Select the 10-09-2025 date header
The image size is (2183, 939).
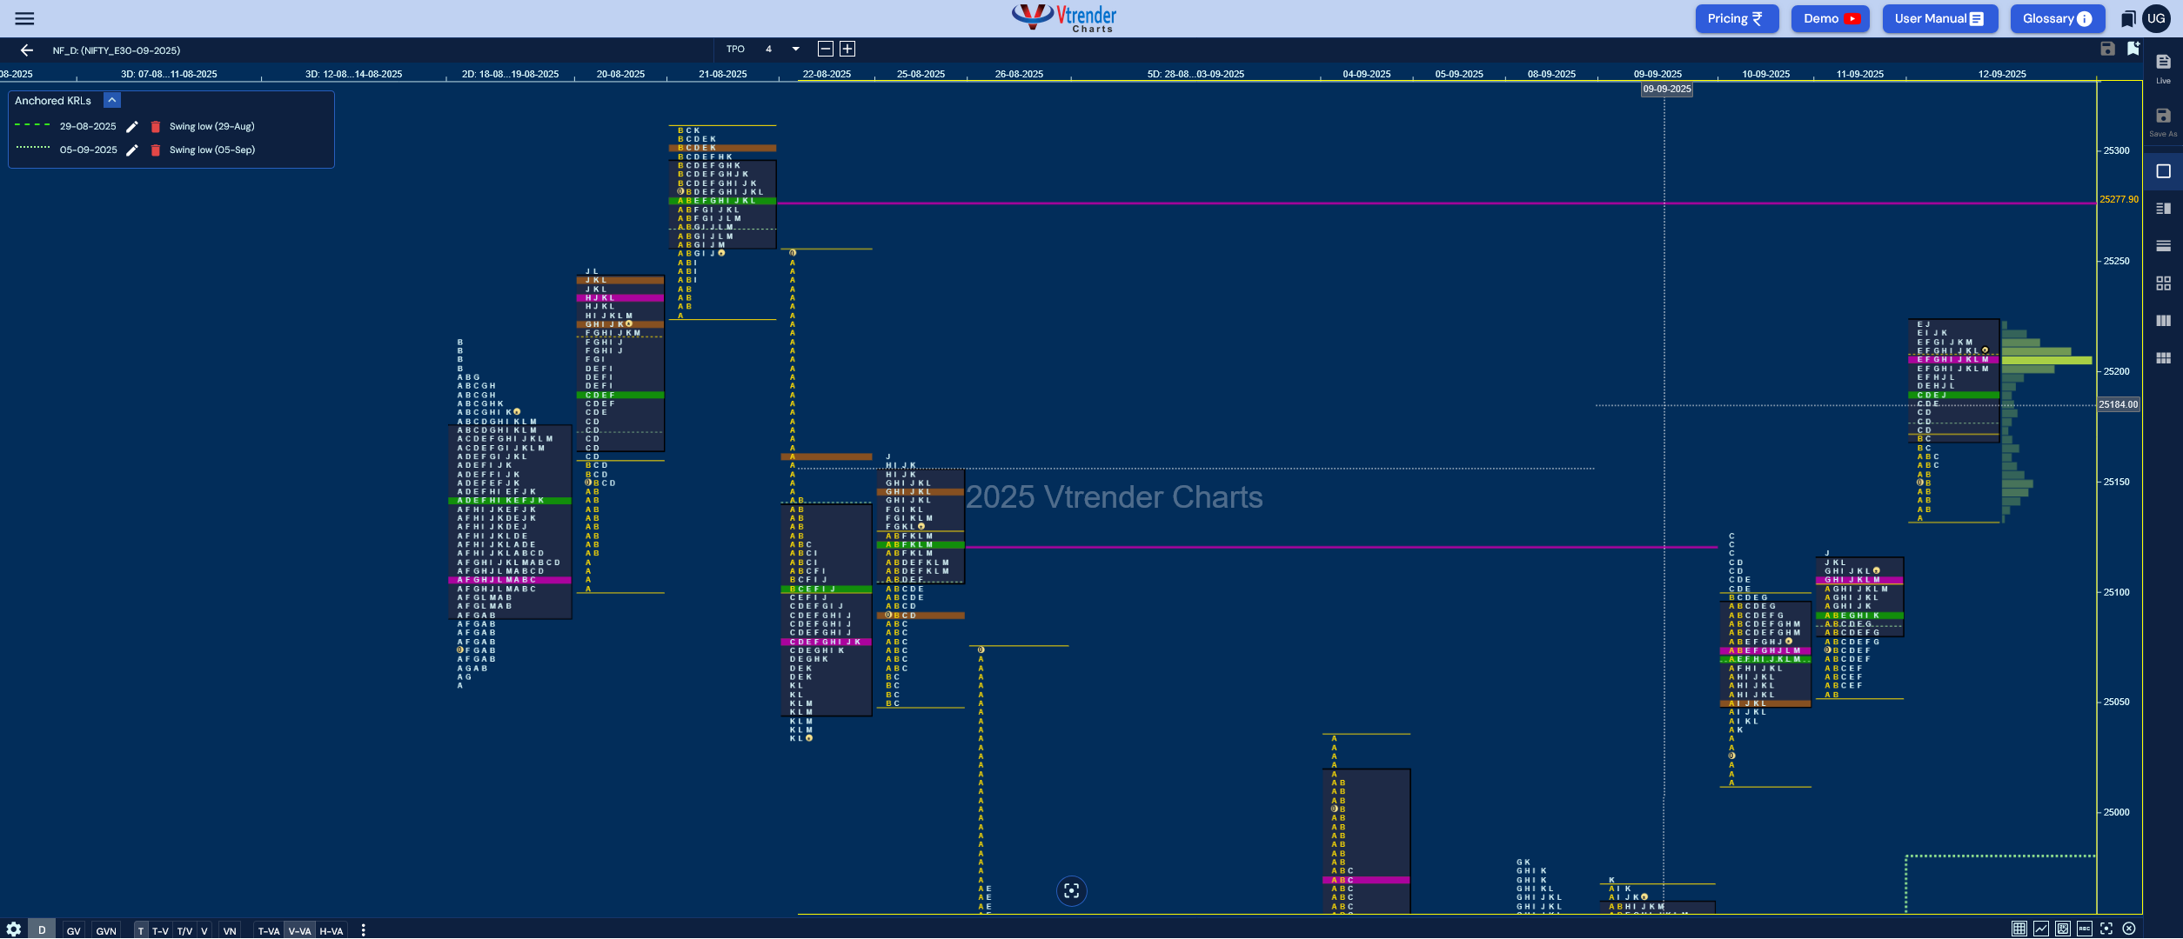pos(1765,74)
